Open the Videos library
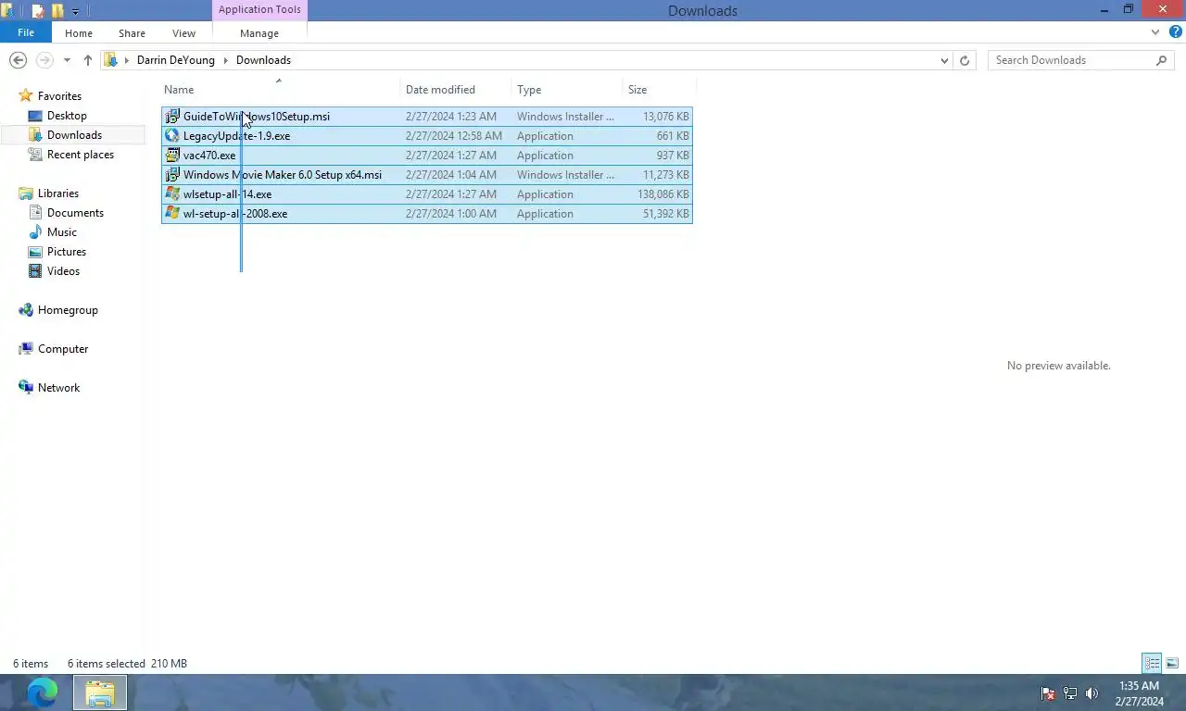Image resolution: width=1186 pixels, height=711 pixels. 63,271
